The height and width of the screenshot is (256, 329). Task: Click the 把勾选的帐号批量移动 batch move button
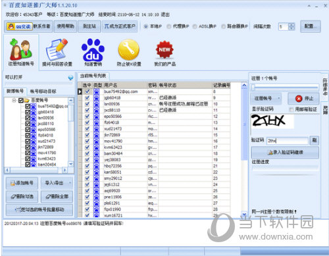(39, 210)
